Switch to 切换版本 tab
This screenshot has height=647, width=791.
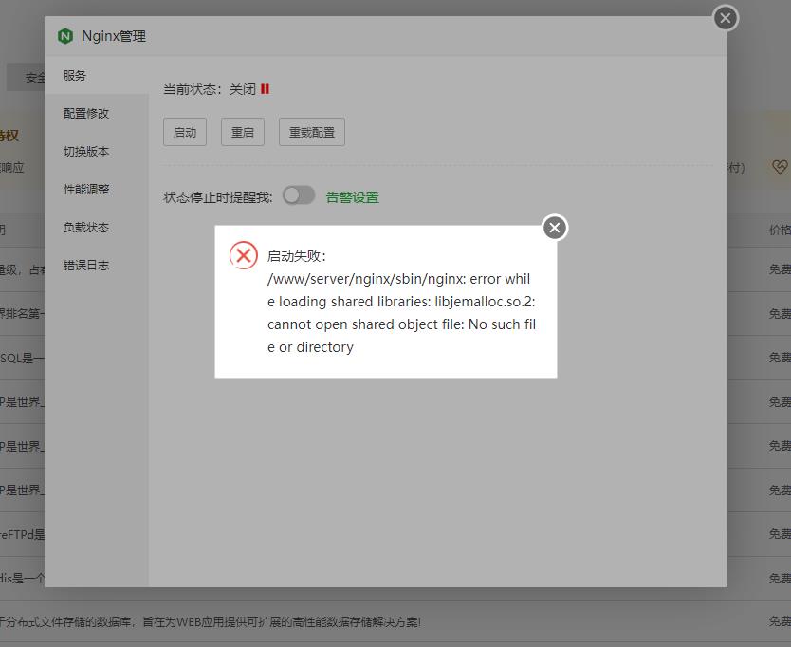(x=97, y=152)
